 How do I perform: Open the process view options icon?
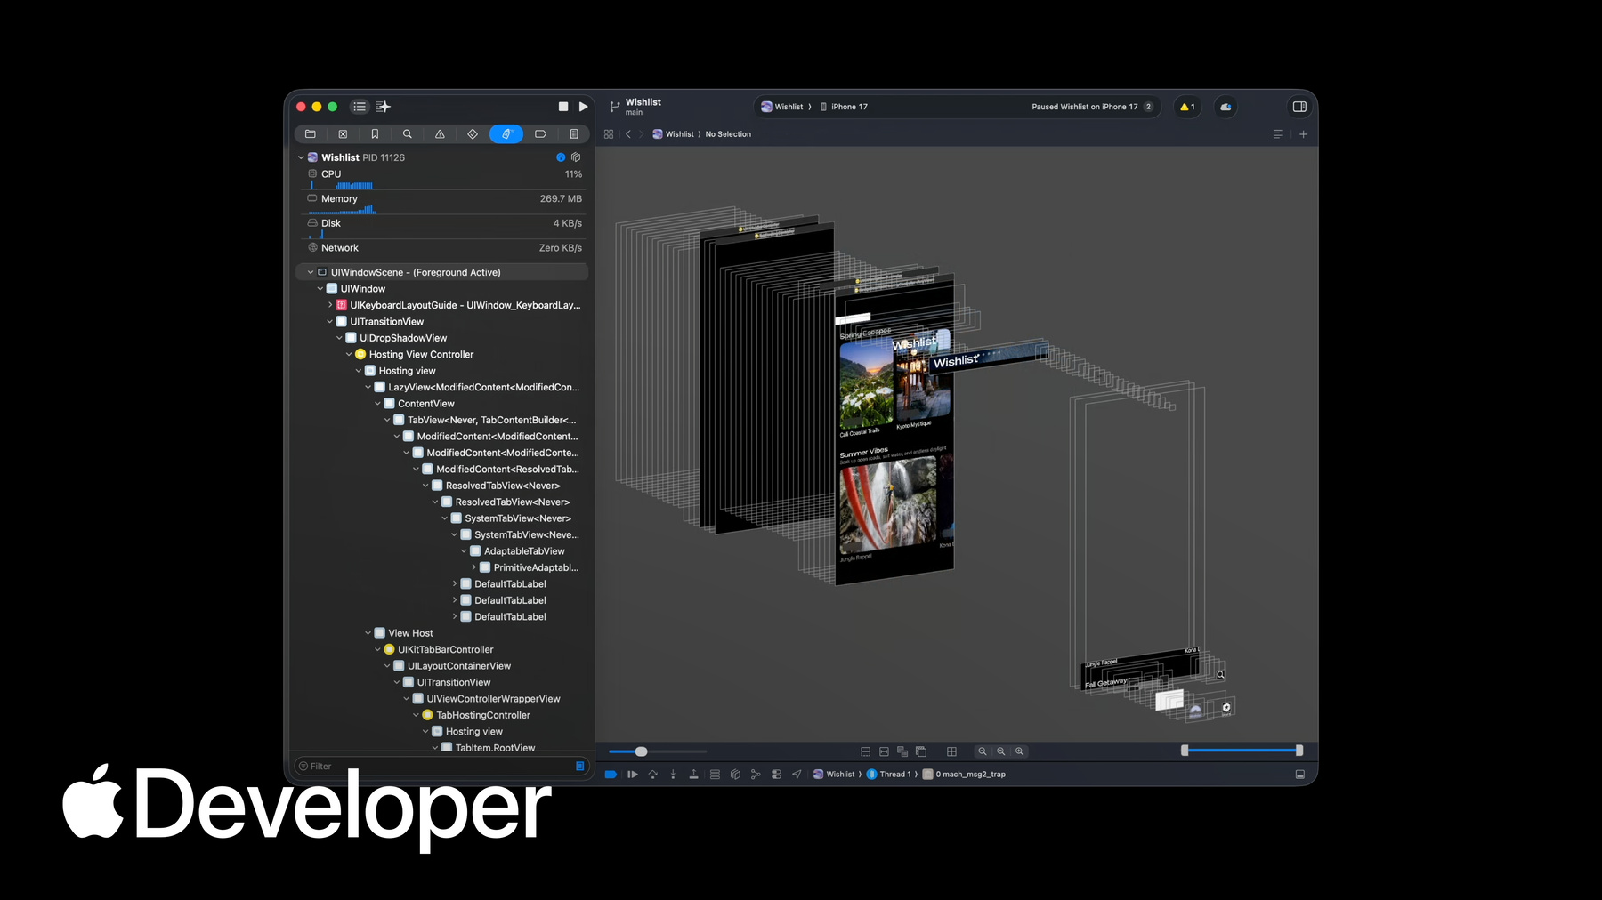576,157
